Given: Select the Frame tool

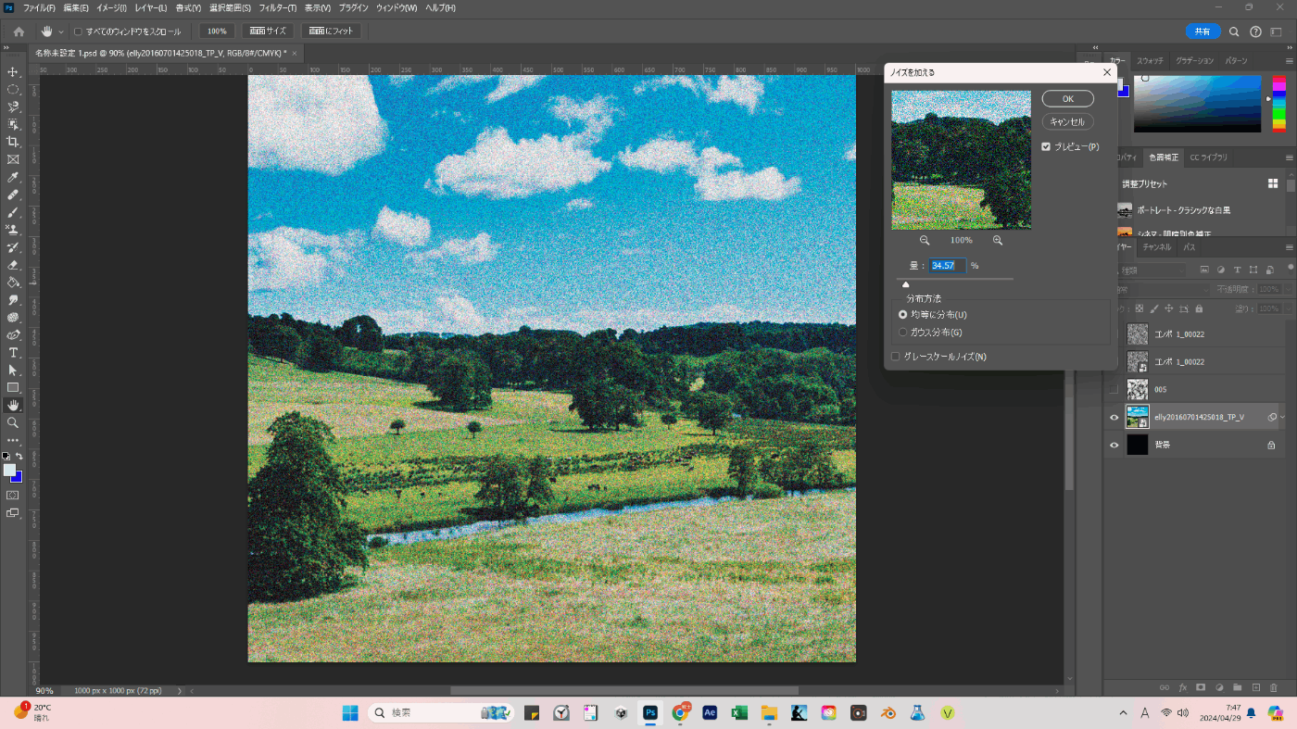Looking at the screenshot, I should point(13,159).
